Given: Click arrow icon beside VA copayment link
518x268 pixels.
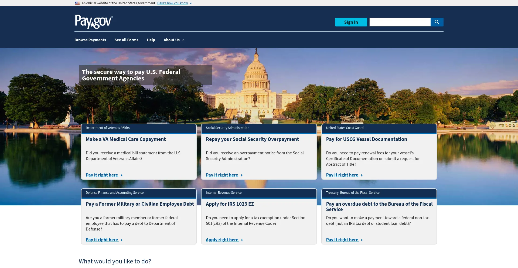Looking at the screenshot, I should pos(122,175).
